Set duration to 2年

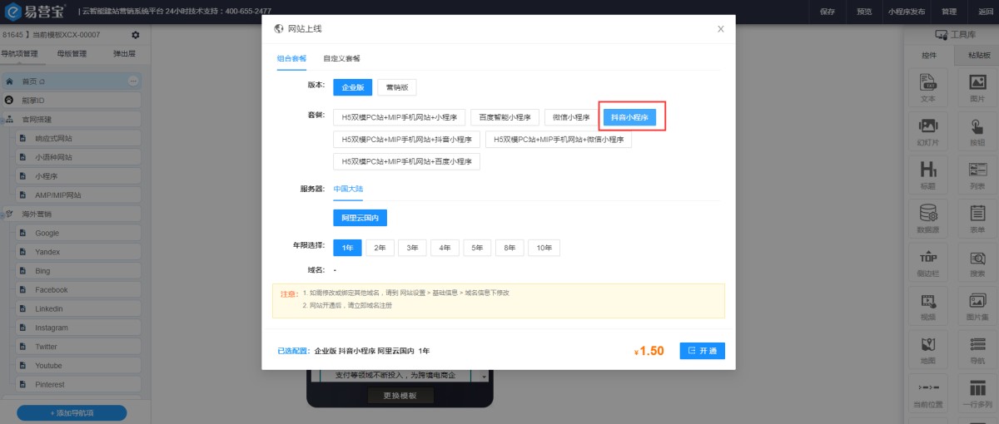click(x=380, y=248)
